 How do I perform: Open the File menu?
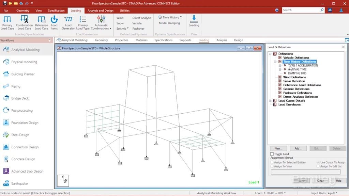6,11
